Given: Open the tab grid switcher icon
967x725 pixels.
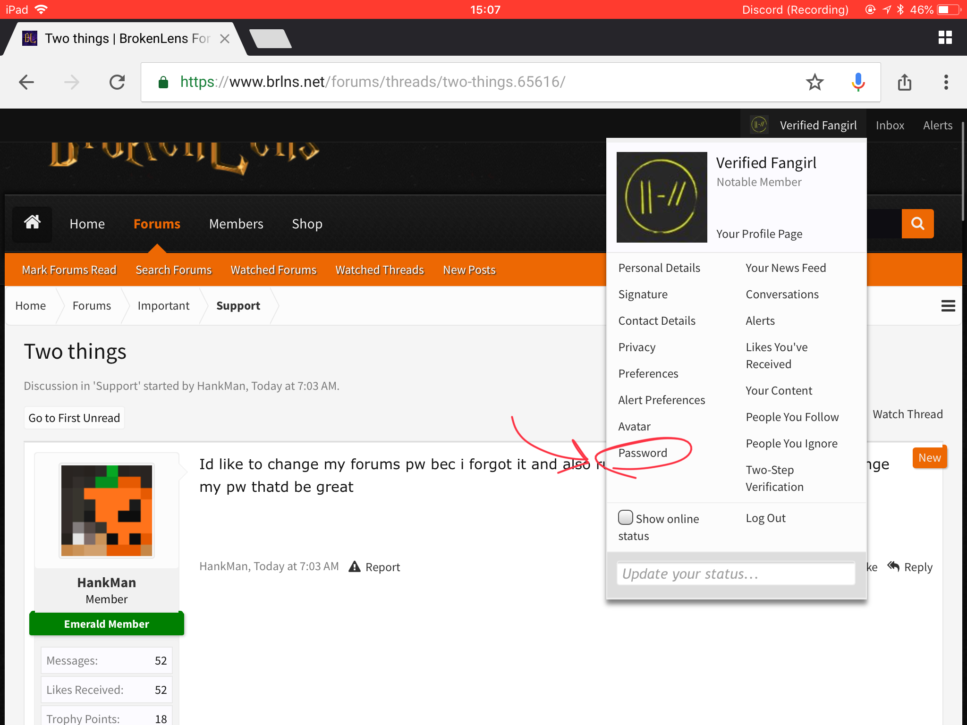Looking at the screenshot, I should tap(945, 38).
